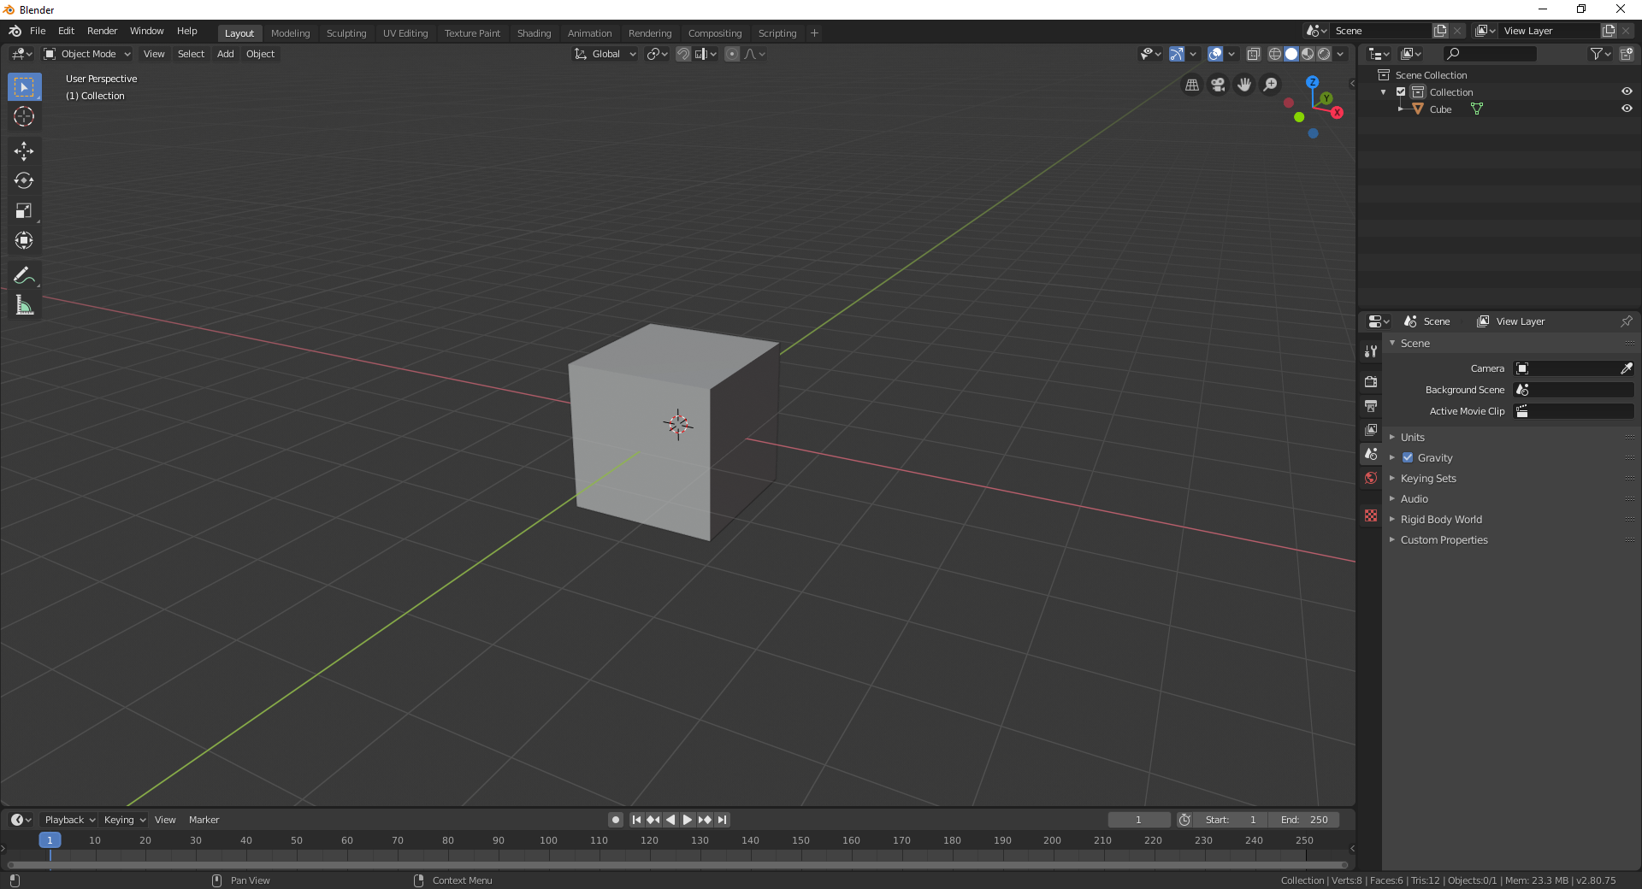Open the File menu
Viewport: 1642px width, 889px height.
point(38,31)
